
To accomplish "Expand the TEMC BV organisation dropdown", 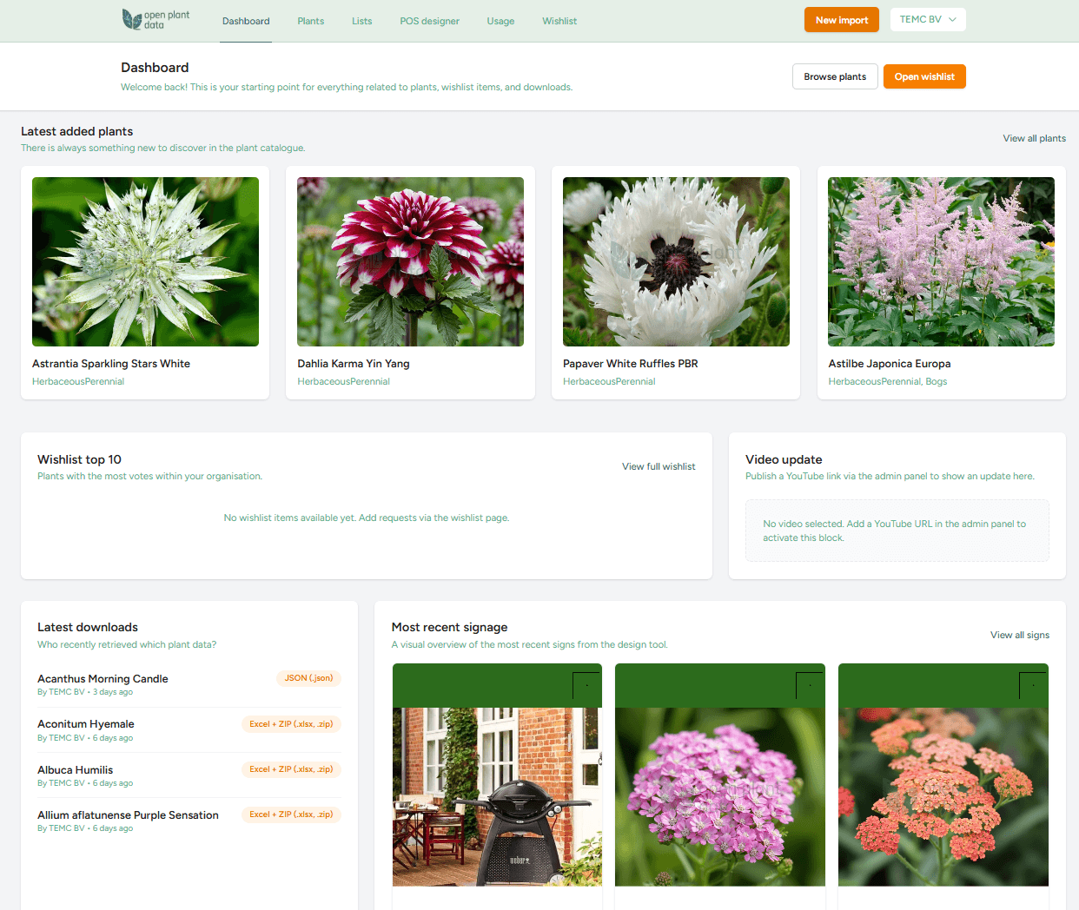I will (928, 19).
